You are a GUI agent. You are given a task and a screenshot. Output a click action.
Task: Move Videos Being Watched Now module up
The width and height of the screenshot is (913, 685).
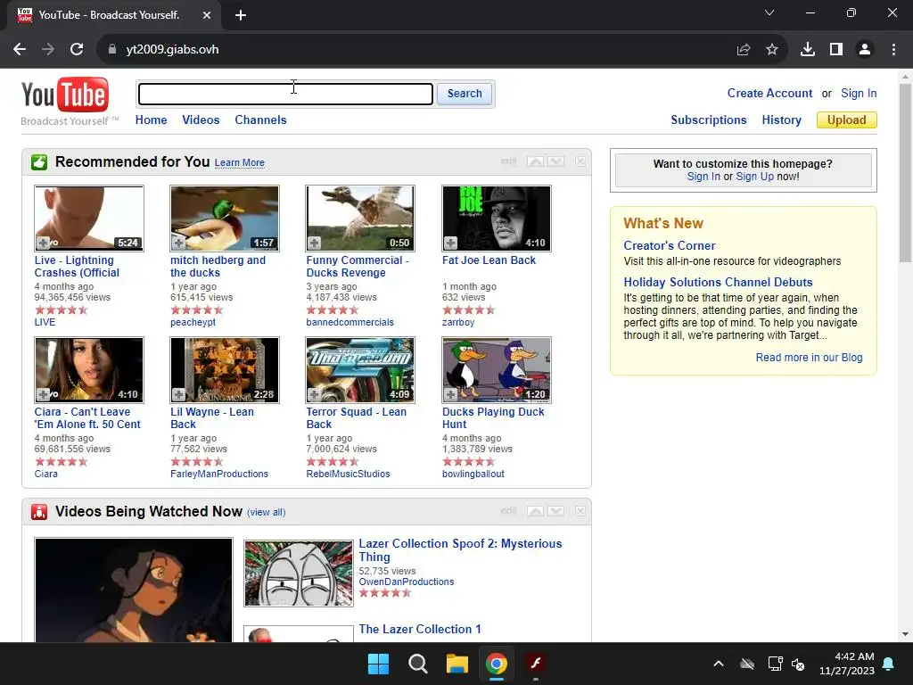(535, 511)
